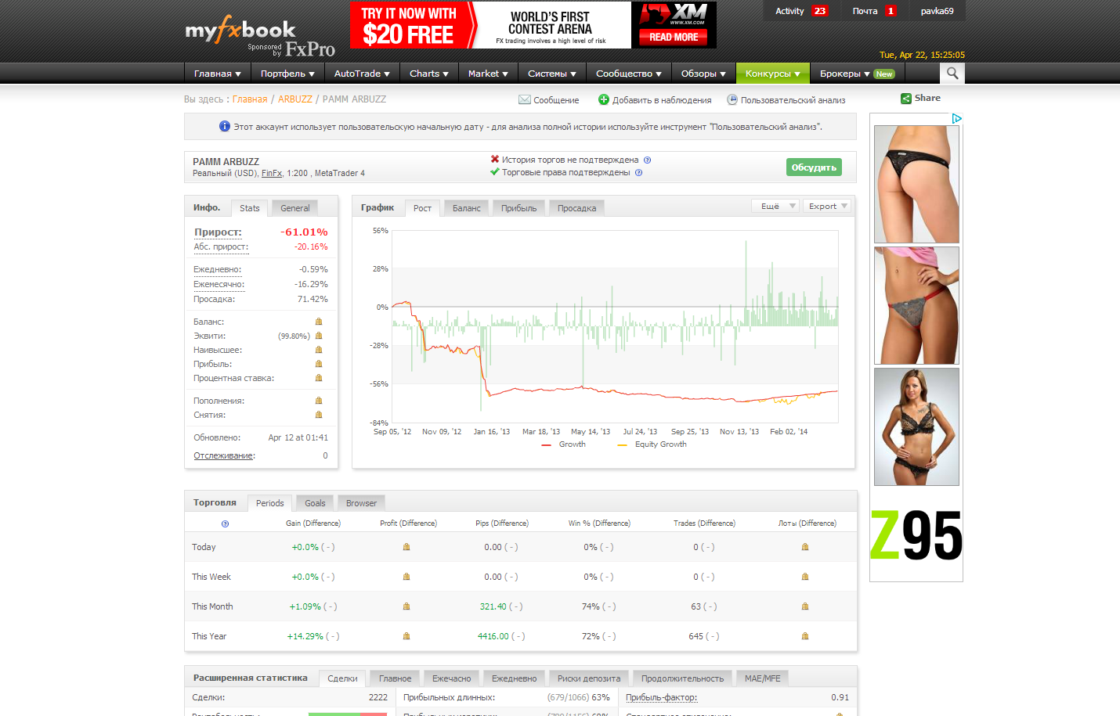The height and width of the screenshot is (716, 1120).
Task: Click the ad choices icon above banner
Action: [x=956, y=118]
